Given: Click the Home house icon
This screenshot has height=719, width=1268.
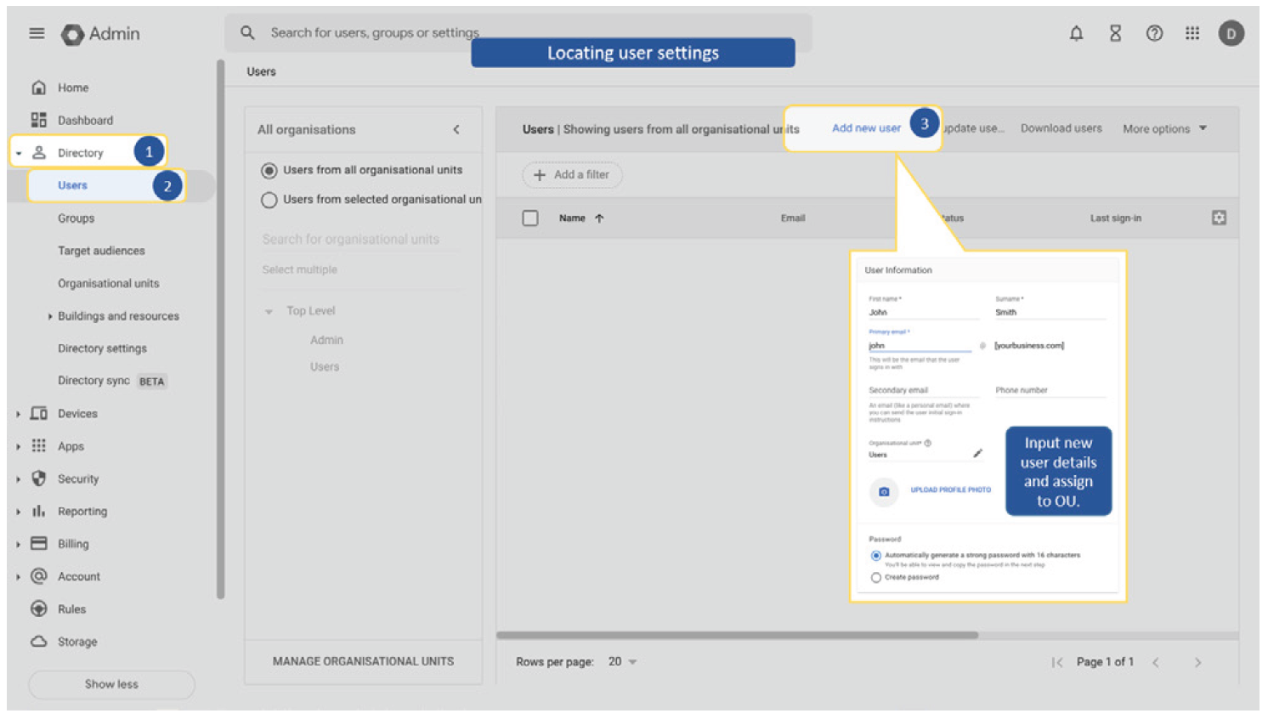Looking at the screenshot, I should (x=38, y=88).
